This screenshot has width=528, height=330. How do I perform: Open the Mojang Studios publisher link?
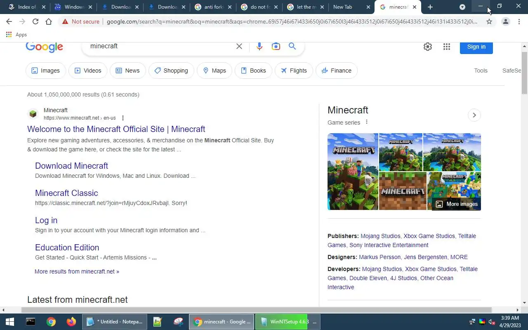[380, 236]
